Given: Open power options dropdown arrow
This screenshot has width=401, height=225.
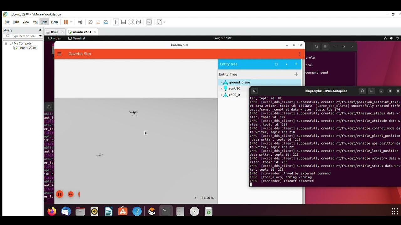Looking at the screenshot, I should [x=71, y=22].
